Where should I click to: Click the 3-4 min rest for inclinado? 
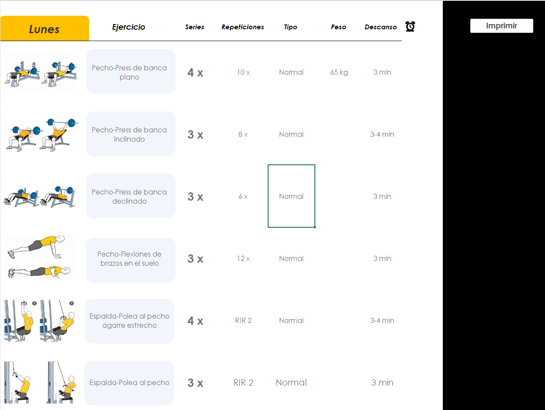point(382,135)
